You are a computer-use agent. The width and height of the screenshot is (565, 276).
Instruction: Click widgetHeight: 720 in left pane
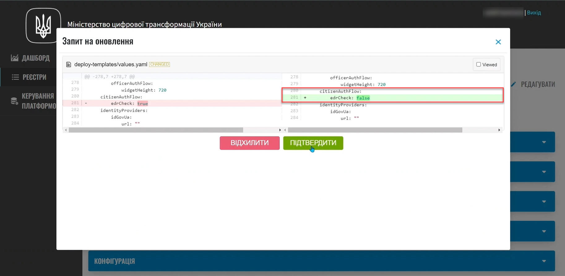(x=144, y=90)
